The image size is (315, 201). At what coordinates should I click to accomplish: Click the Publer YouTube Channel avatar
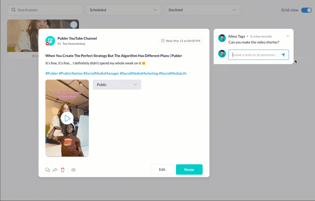point(50,41)
